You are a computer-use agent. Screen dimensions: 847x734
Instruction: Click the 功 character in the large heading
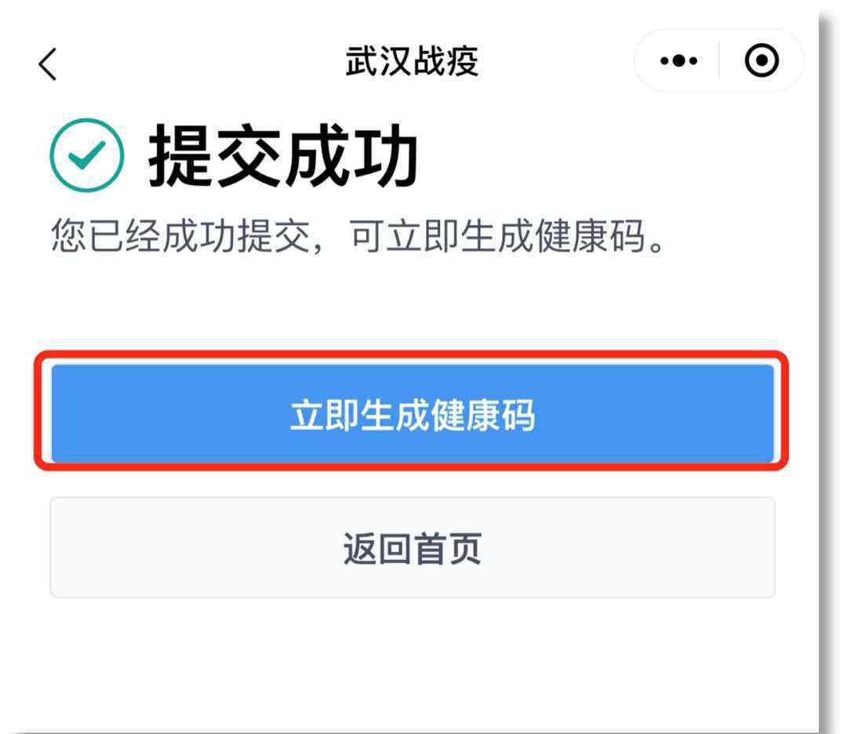(385, 155)
